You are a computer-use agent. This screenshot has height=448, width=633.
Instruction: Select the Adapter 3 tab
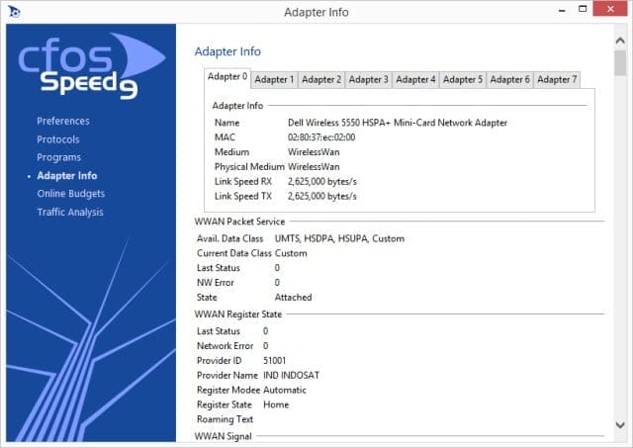click(x=369, y=79)
